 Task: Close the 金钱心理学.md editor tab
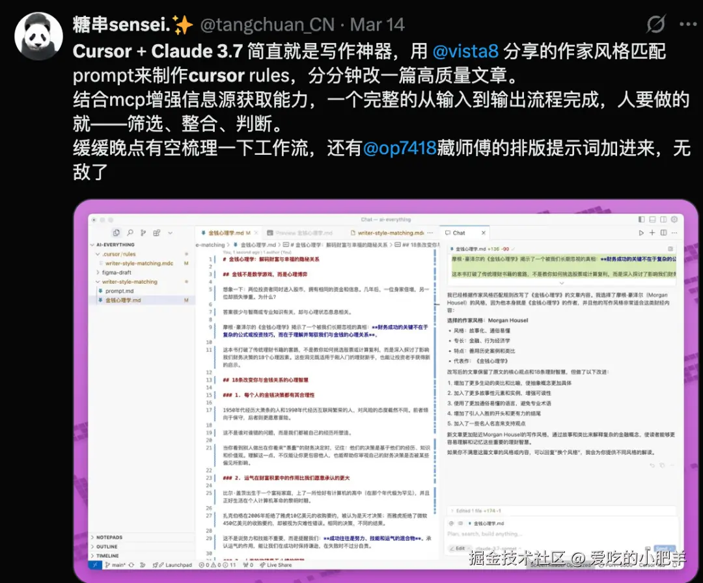tap(256, 233)
